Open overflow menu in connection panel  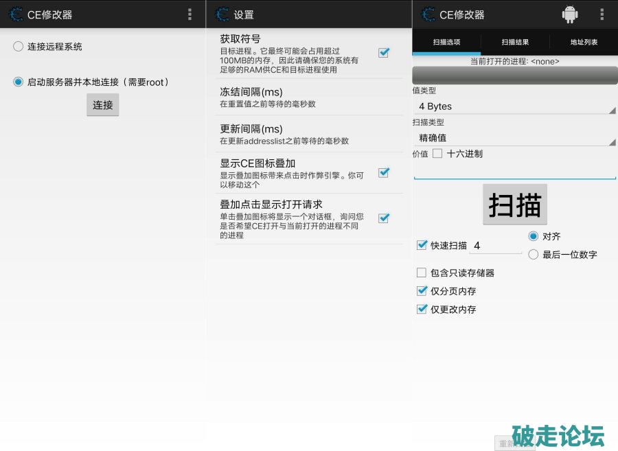click(x=190, y=14)
